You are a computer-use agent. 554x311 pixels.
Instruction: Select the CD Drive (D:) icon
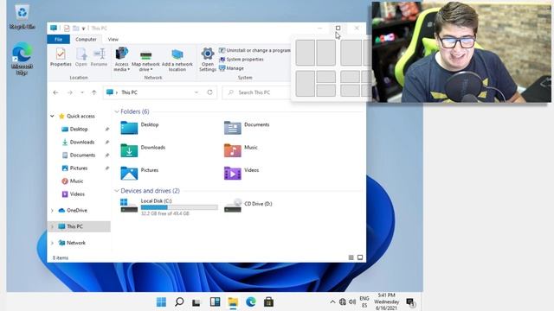(x=233, y=206)
